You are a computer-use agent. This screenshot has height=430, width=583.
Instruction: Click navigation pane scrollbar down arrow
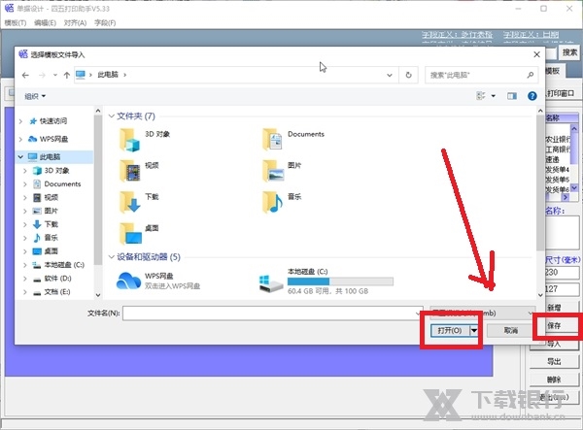98,295
